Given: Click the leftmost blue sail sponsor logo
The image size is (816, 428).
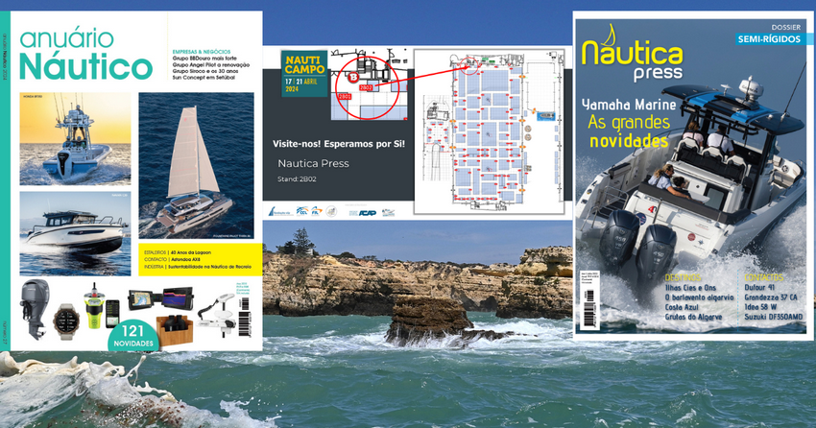Looking at the screenshot, I should (280, 211).
